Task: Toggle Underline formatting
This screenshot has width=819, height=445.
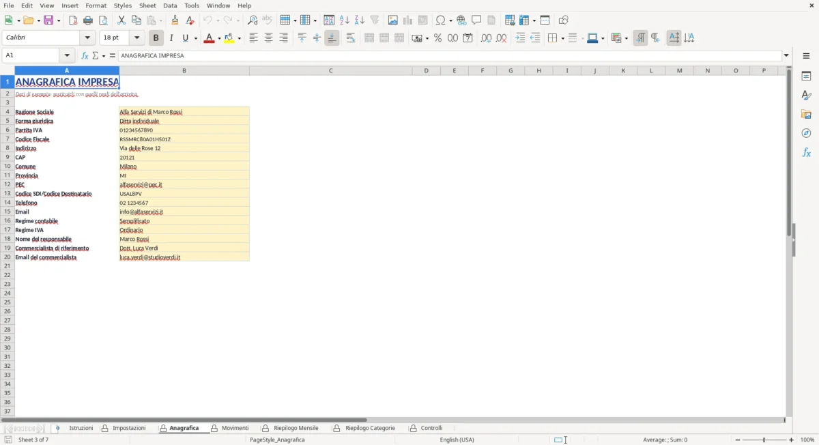Action: point(186,38)
